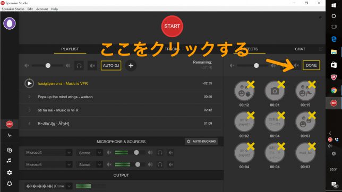Open AUTO-DUCKING settings

tap(201, 142)
